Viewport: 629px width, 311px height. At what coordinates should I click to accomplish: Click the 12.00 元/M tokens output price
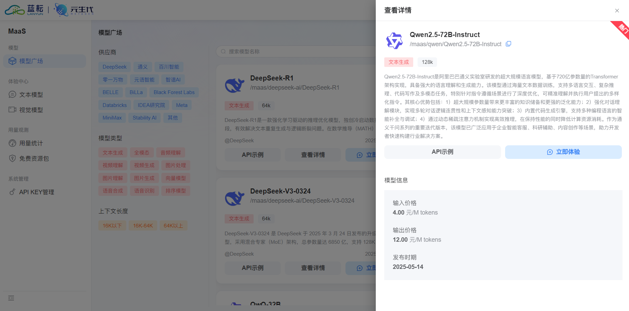(417, 240)
